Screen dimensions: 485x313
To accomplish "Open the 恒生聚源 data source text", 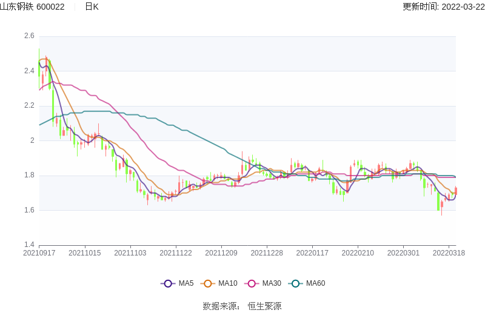I will 264,306.
